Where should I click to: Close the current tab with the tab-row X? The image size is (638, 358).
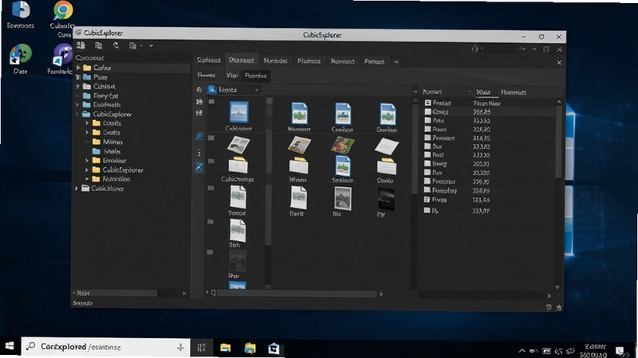pos(559,63)
